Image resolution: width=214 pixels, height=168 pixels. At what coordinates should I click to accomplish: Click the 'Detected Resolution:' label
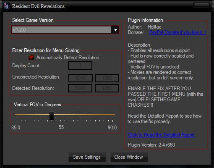pos(33,88)
